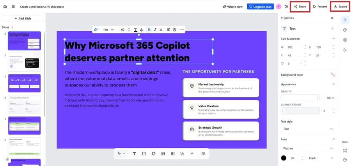Image resolution: width=351 pixels, height=166 pixels.
Task: Open Text style Title dropdown
Action: (x=308, y=129)
